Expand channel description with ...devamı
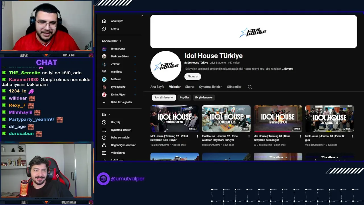Image resolution: width=364 pixels, height=205 pixels. click(x=288, y=69)
